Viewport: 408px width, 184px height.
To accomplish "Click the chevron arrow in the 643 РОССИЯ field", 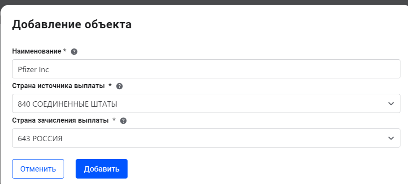I will (391, 138).
